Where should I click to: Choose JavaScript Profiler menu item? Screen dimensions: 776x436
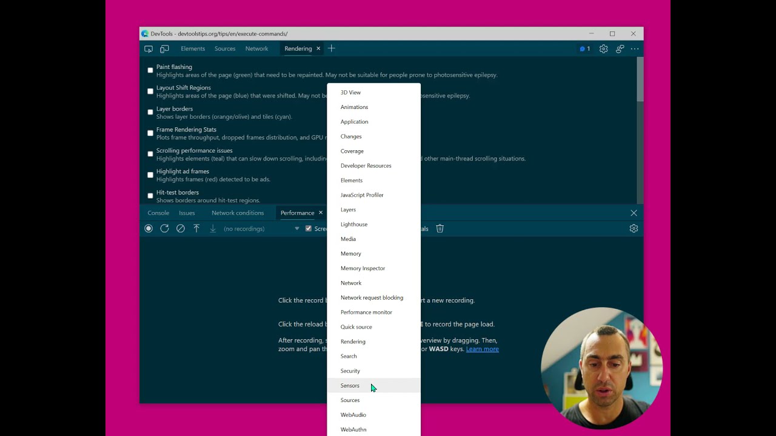click(x=373, y=195)
